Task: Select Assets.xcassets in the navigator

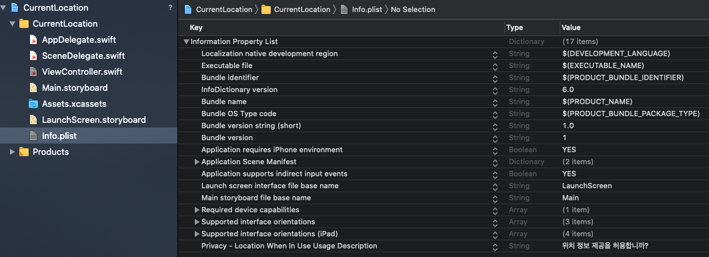Action: (x=74, y=104)
